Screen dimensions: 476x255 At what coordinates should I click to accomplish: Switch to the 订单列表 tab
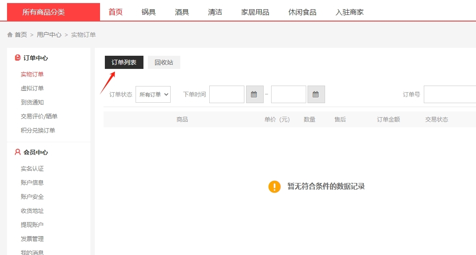click(124, 62)
